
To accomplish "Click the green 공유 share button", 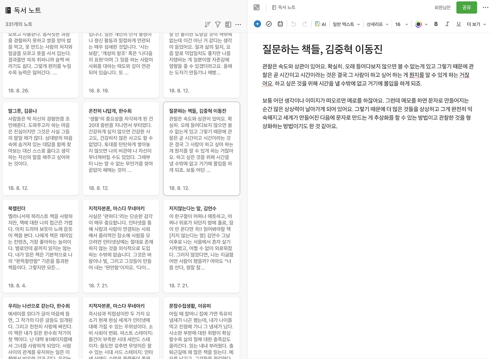I will (x=466, y=7).
